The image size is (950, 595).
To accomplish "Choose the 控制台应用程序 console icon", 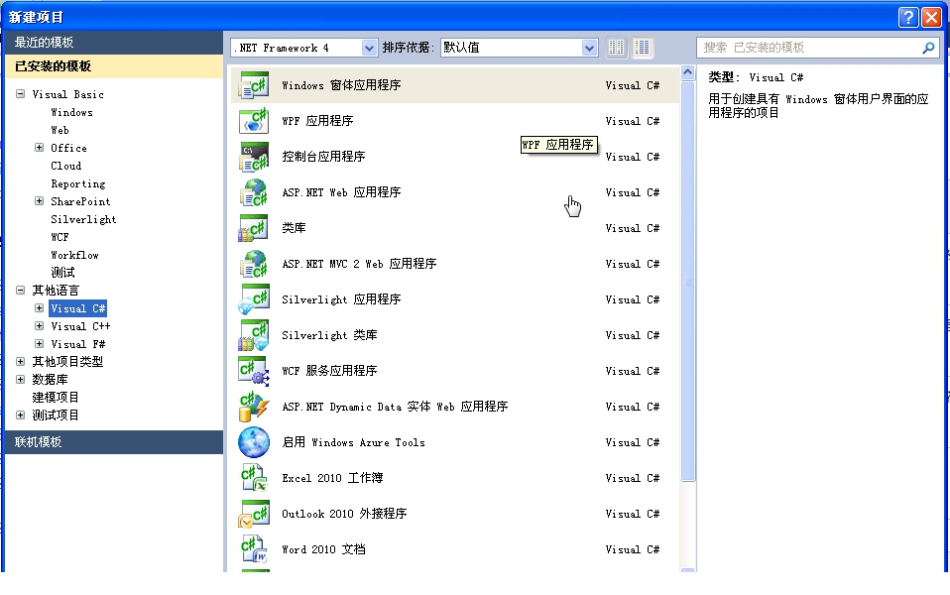I will point(253,157).
